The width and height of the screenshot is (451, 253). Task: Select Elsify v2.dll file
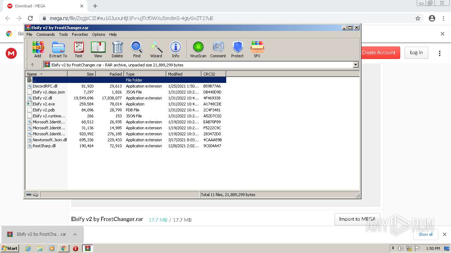(126, 98)
